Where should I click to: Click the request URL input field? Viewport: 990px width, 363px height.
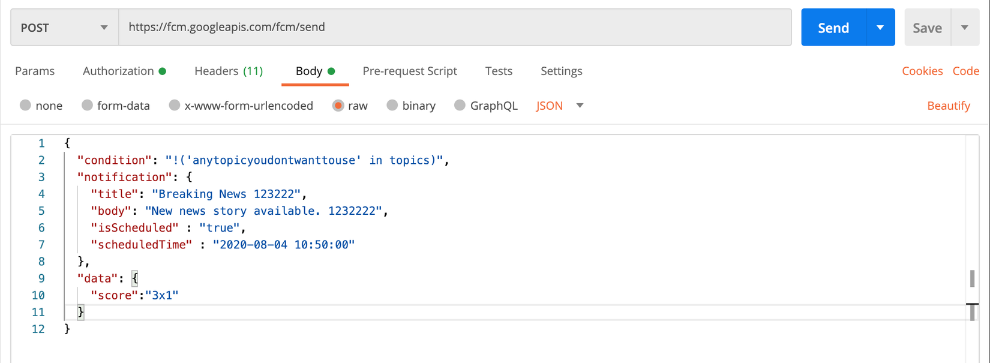pyautogui.click(x=455, y=28)
